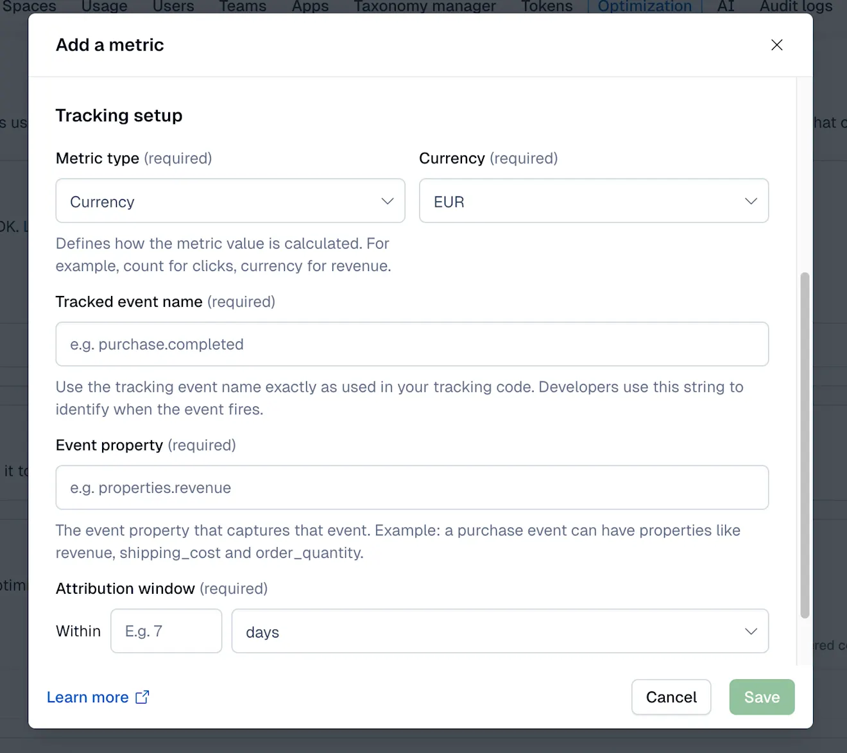This screenshot has height=753, width=847.
Task: Select the Optimization tab
Action: pos(644,7)
